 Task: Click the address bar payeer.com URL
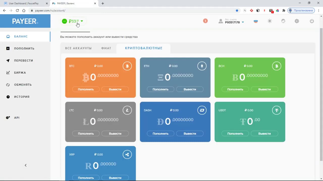(50, 11)
